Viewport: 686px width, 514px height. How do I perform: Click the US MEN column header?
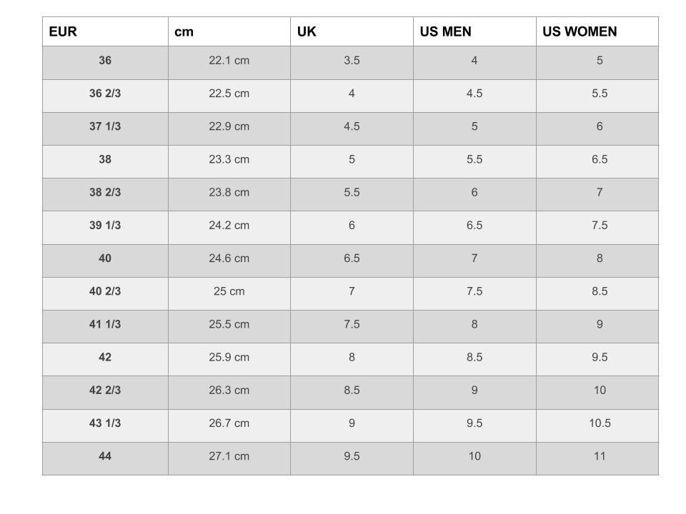click(x=474, y=31)
